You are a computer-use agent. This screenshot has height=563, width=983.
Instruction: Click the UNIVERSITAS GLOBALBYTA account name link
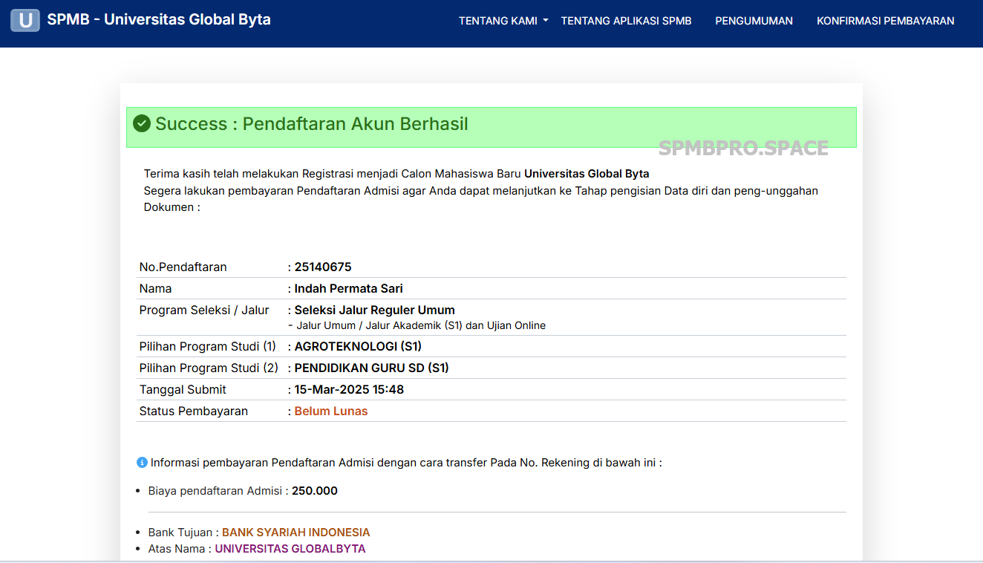point(290,548)
